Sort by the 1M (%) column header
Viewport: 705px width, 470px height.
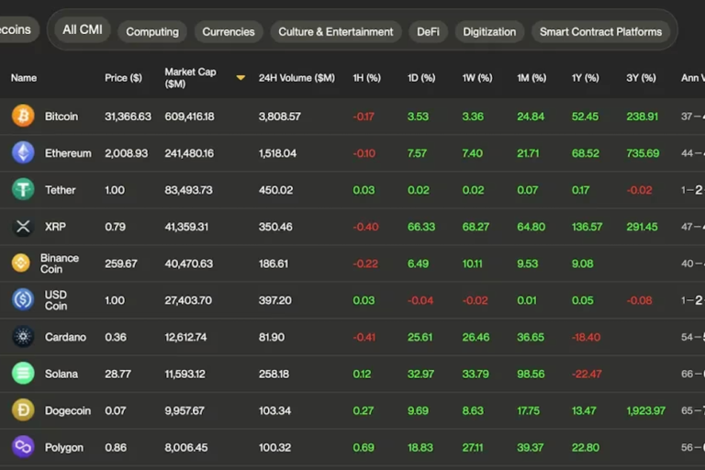click(x=532, y=78)
